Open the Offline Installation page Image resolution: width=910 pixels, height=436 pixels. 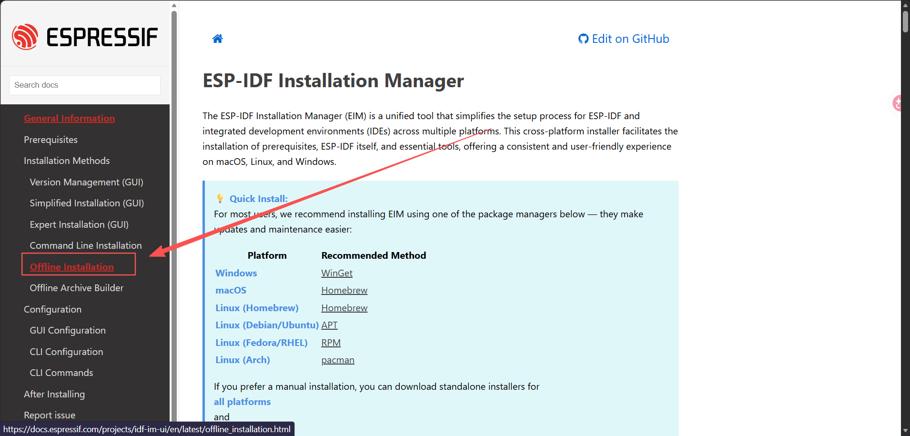71,267
